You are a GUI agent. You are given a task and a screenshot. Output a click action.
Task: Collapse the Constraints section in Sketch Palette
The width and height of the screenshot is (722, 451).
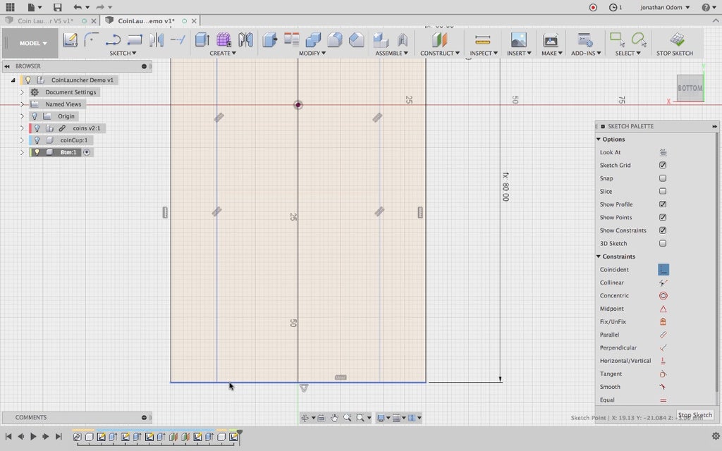599,257
